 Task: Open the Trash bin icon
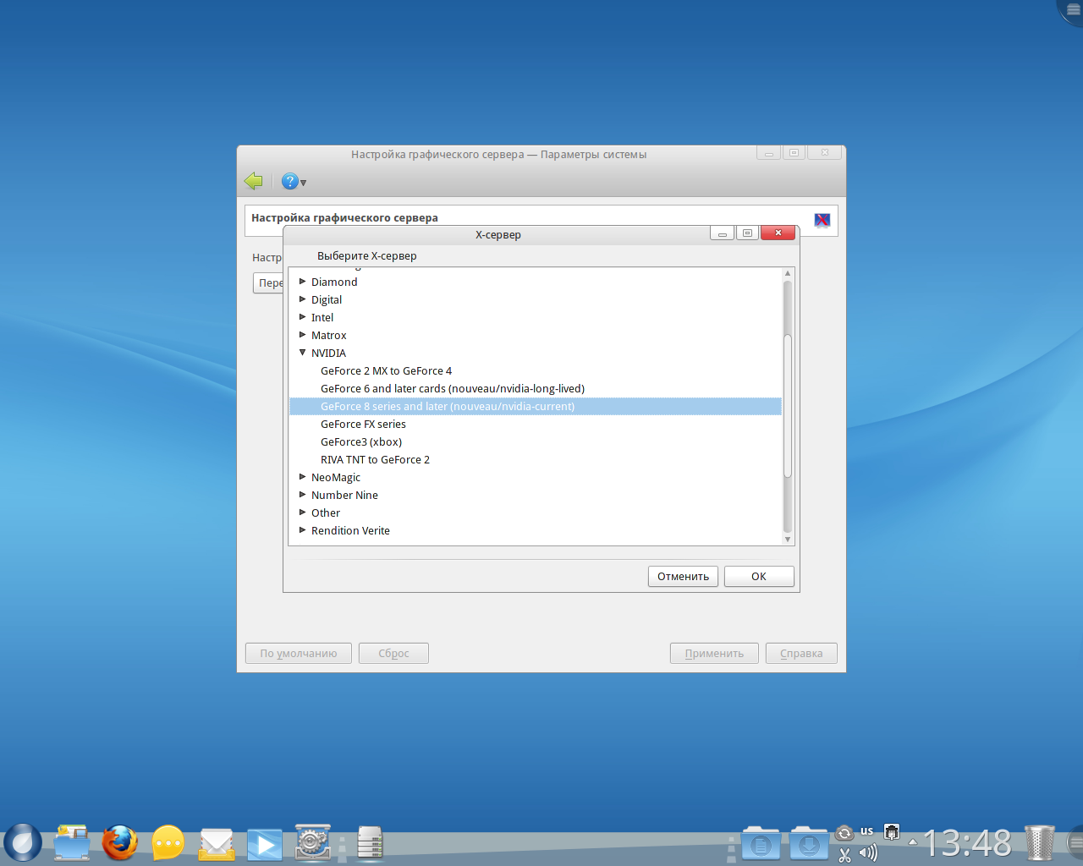pyautogui.click(x=1039, y=843)
